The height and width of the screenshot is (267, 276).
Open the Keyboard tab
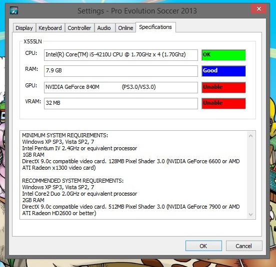point(50,28)
